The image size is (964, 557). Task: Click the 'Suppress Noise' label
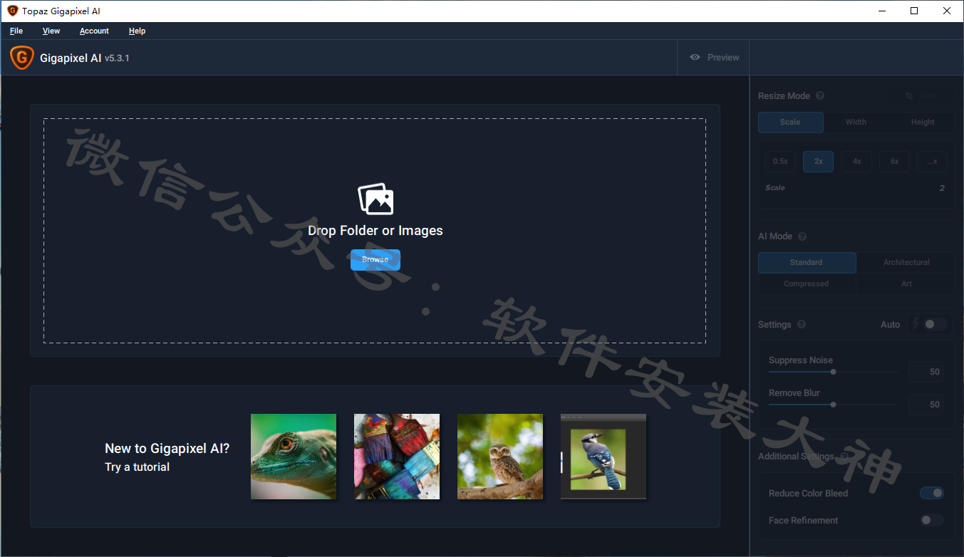tap(801, 360)
